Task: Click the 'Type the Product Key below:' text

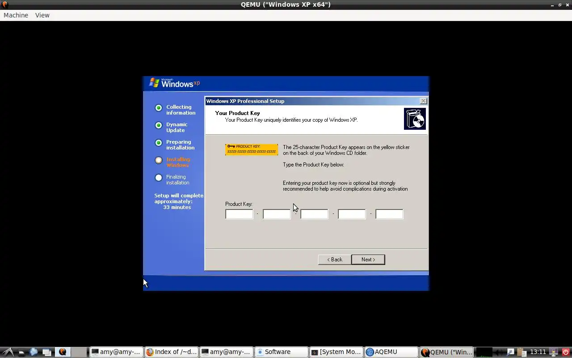Action: point(313,165)
